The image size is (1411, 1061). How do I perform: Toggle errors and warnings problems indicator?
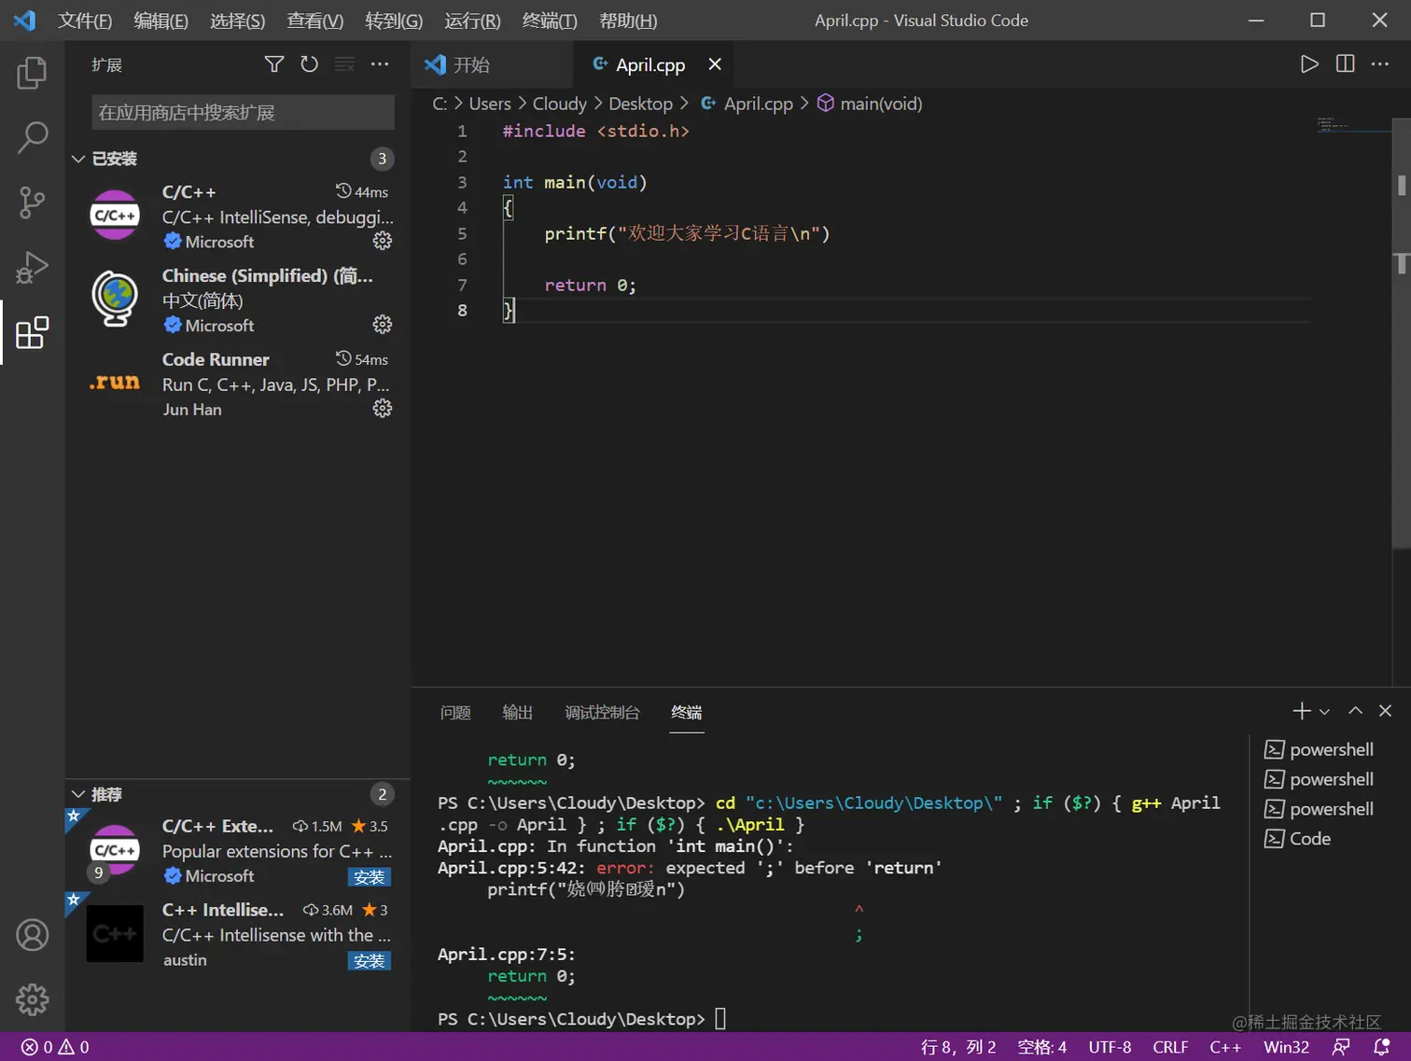55,1047
